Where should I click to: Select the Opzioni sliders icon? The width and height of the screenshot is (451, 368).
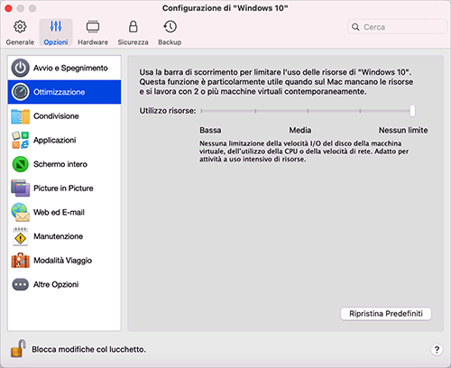pyautogui.click(x=56, y=26)
